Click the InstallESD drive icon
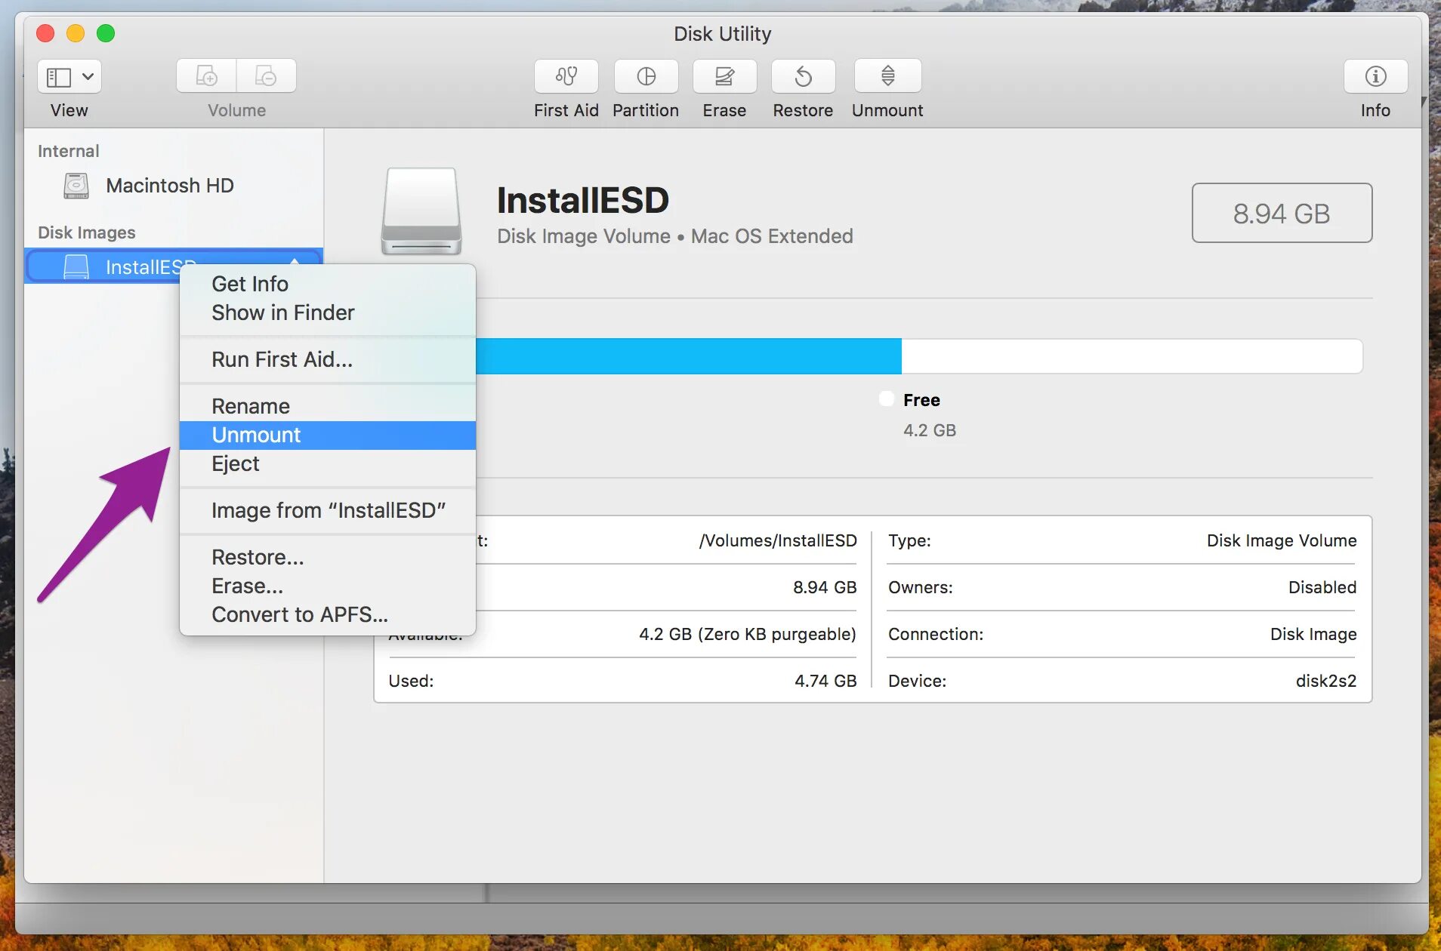 [x=421, y=211]
